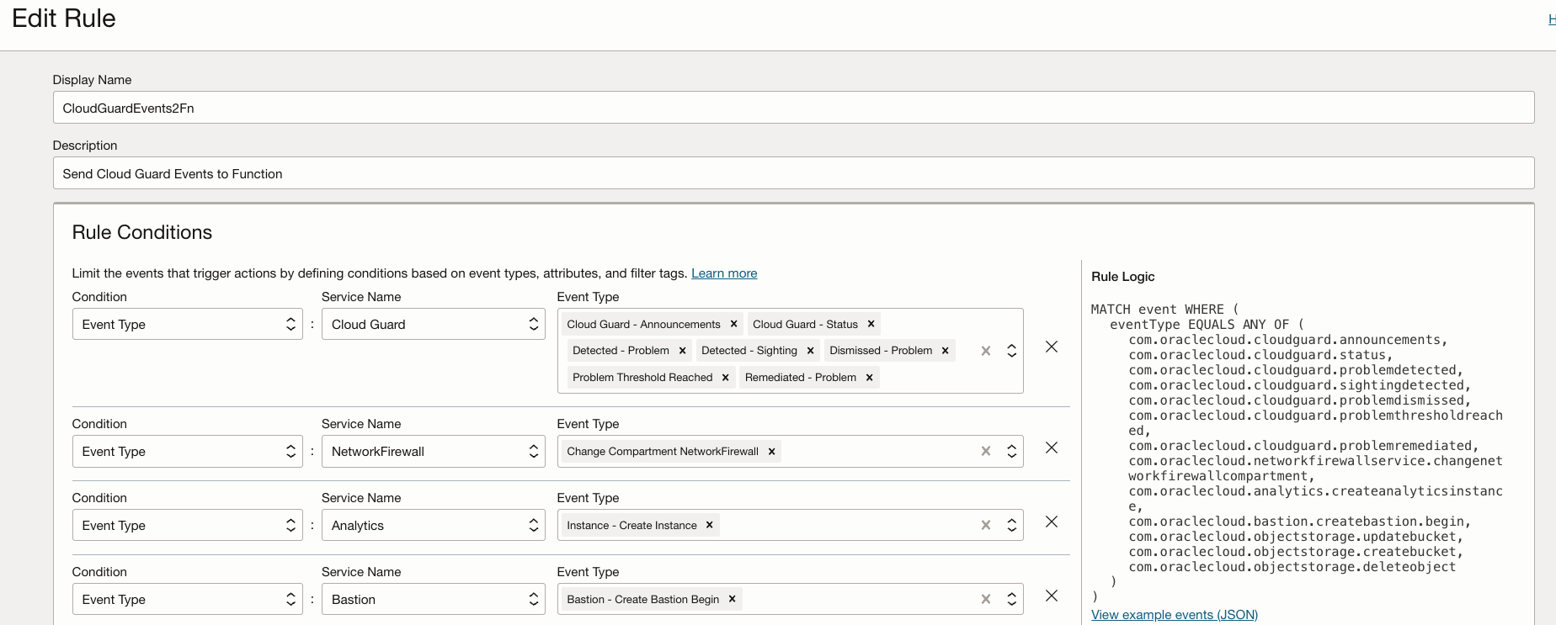Clear all Bastion event types
1556x625 pixels.
tap(985, 600)
